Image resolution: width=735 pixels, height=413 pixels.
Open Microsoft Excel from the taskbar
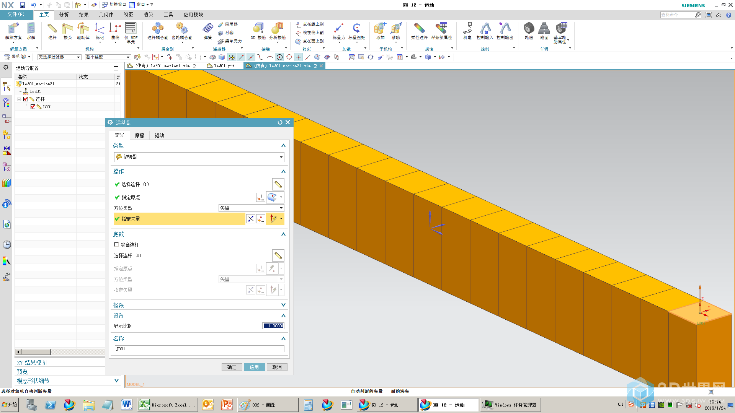coord(167,405)
